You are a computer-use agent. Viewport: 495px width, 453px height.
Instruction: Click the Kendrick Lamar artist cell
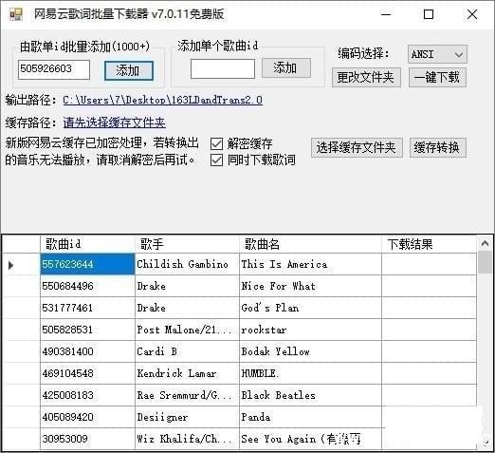[187, 373]
